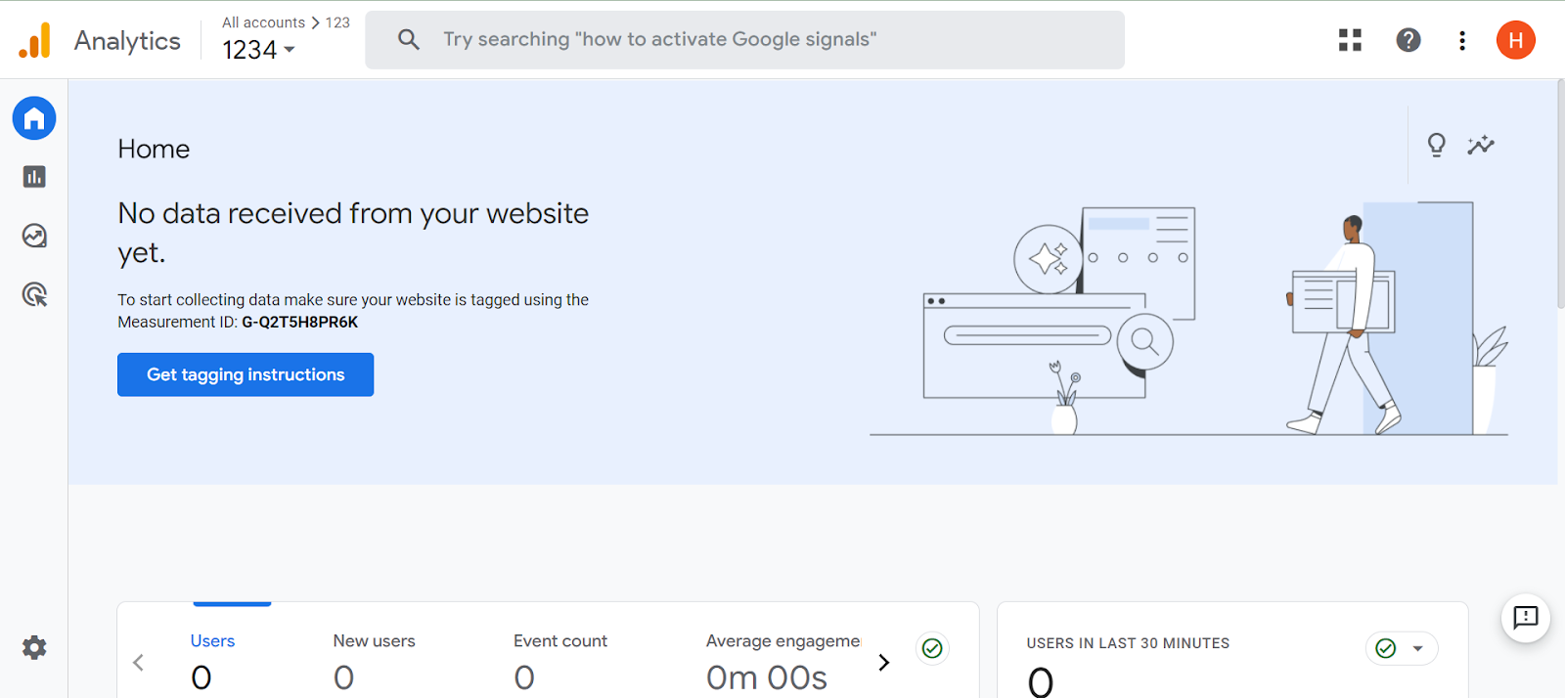Expand the realtime card status dropdown

(1417, 648)
